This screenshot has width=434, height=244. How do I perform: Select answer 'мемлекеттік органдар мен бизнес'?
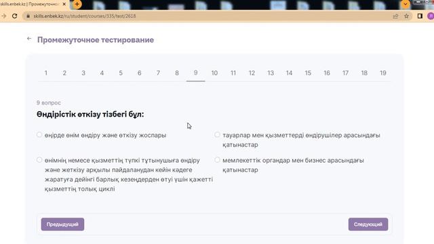click(x=217, y=160)
